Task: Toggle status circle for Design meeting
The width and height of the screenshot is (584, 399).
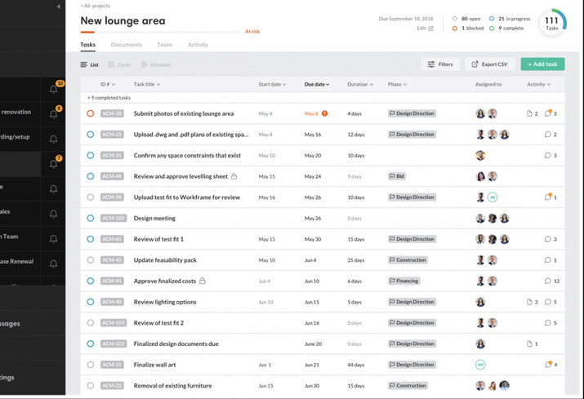Action: coord(90,218)
